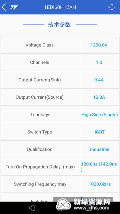Screen dimensions: 120x214
Task: Select the Turn On Propagation Delay label
Action: coord(40,167)
